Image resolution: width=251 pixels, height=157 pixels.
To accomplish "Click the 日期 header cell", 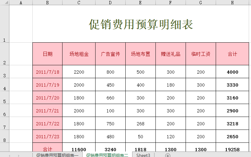I will pyautogui.click(x=48, y=54).
